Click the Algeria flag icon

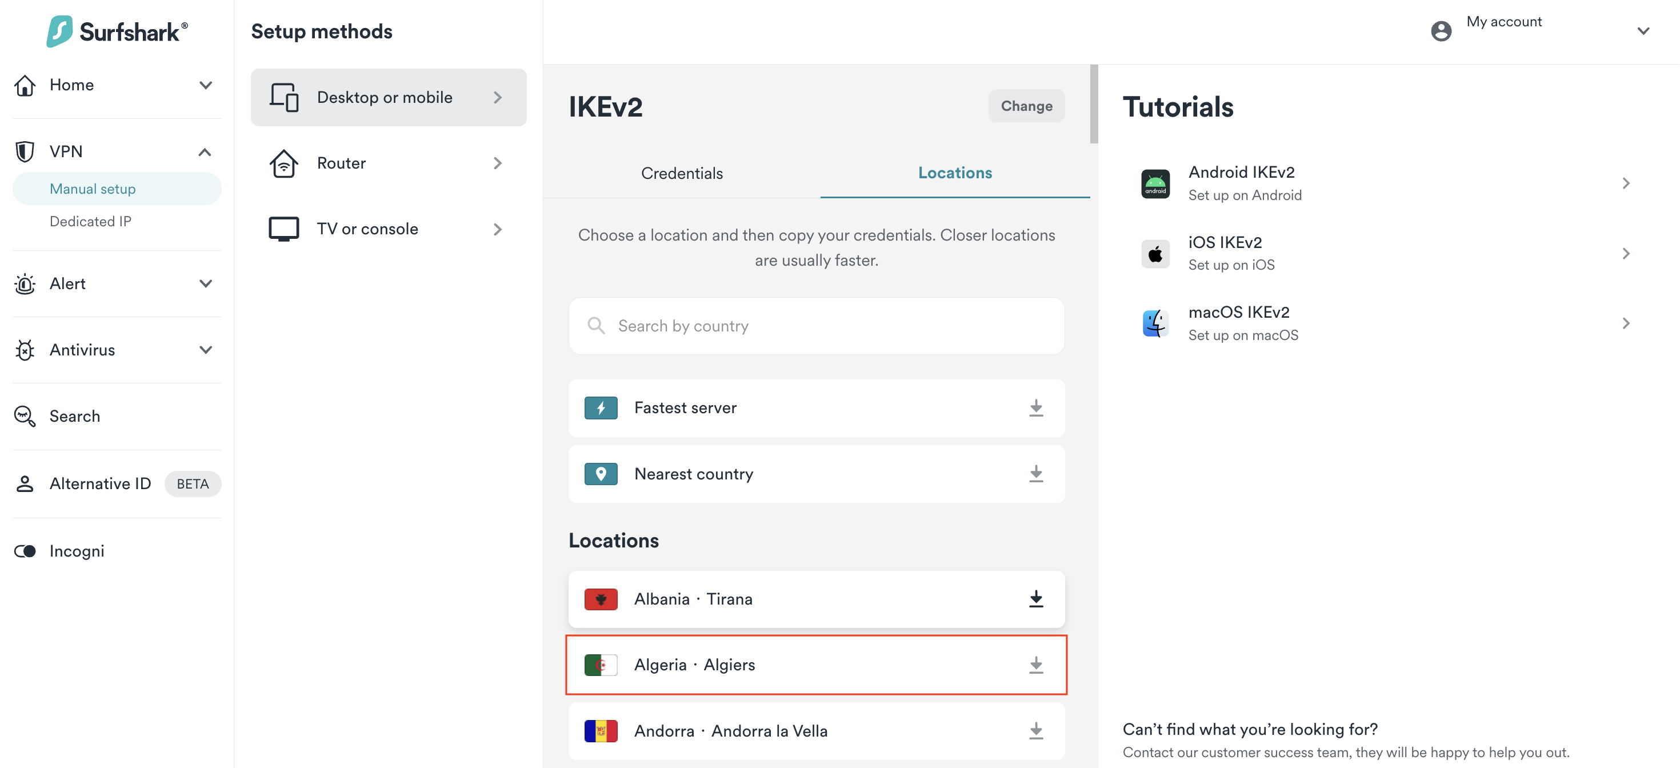[x=601, y=665]
